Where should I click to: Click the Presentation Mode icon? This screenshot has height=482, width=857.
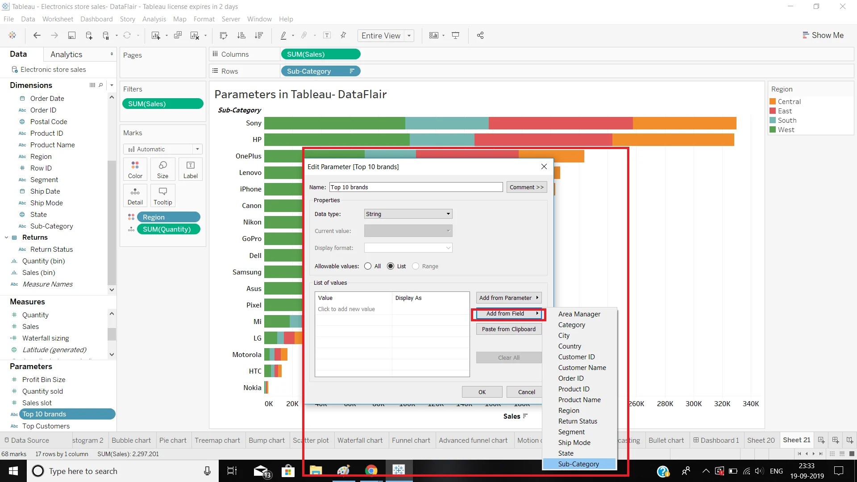pos(456,35)
